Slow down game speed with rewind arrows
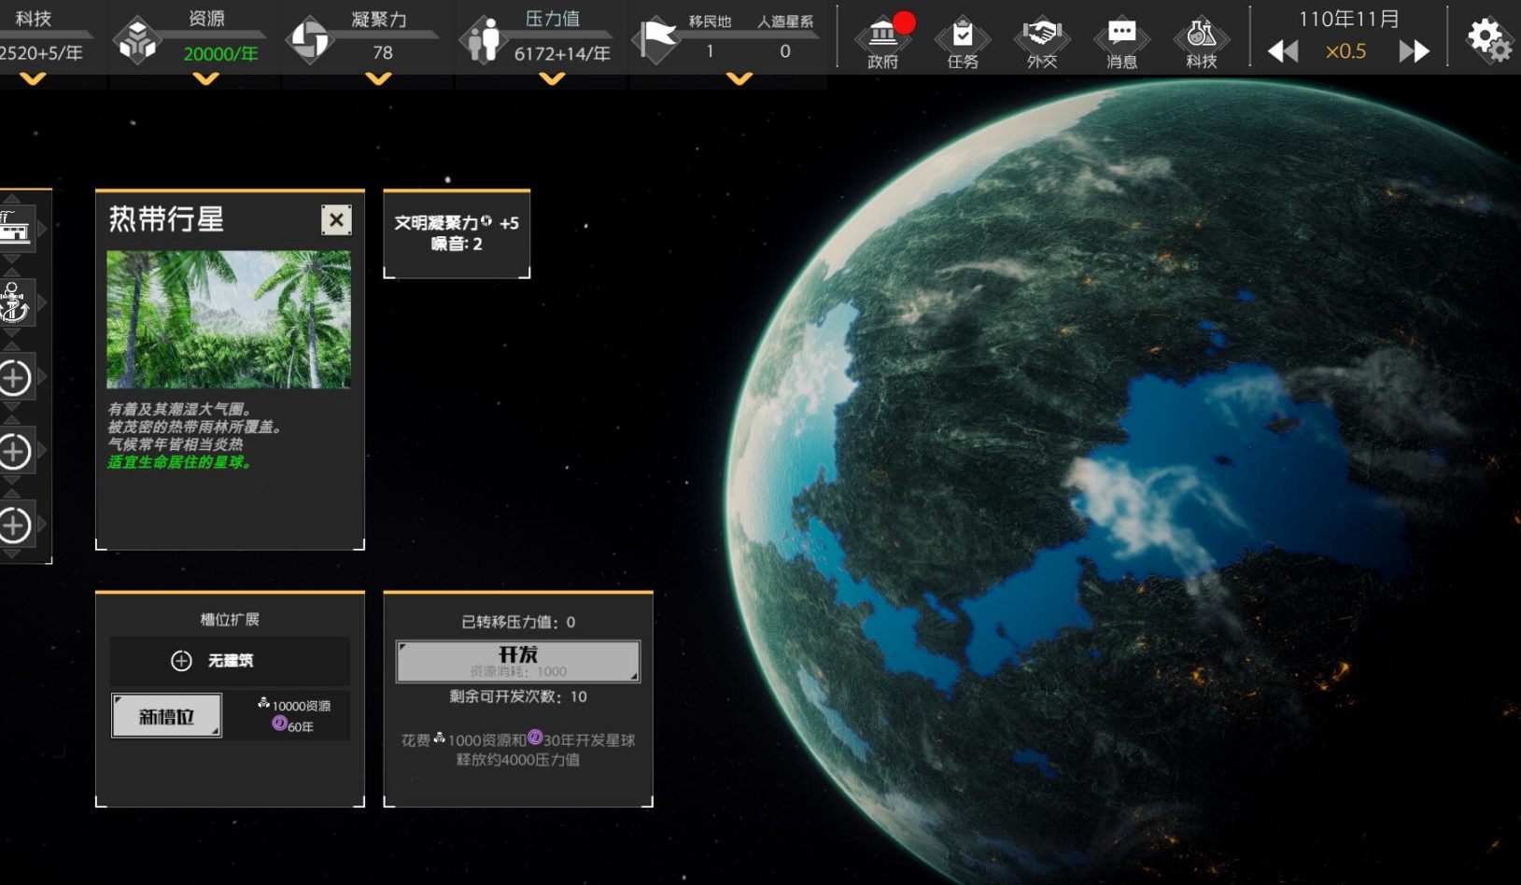Image resolution: width=1521 pixels, height=885 pixels. [x=1283, y=51]
